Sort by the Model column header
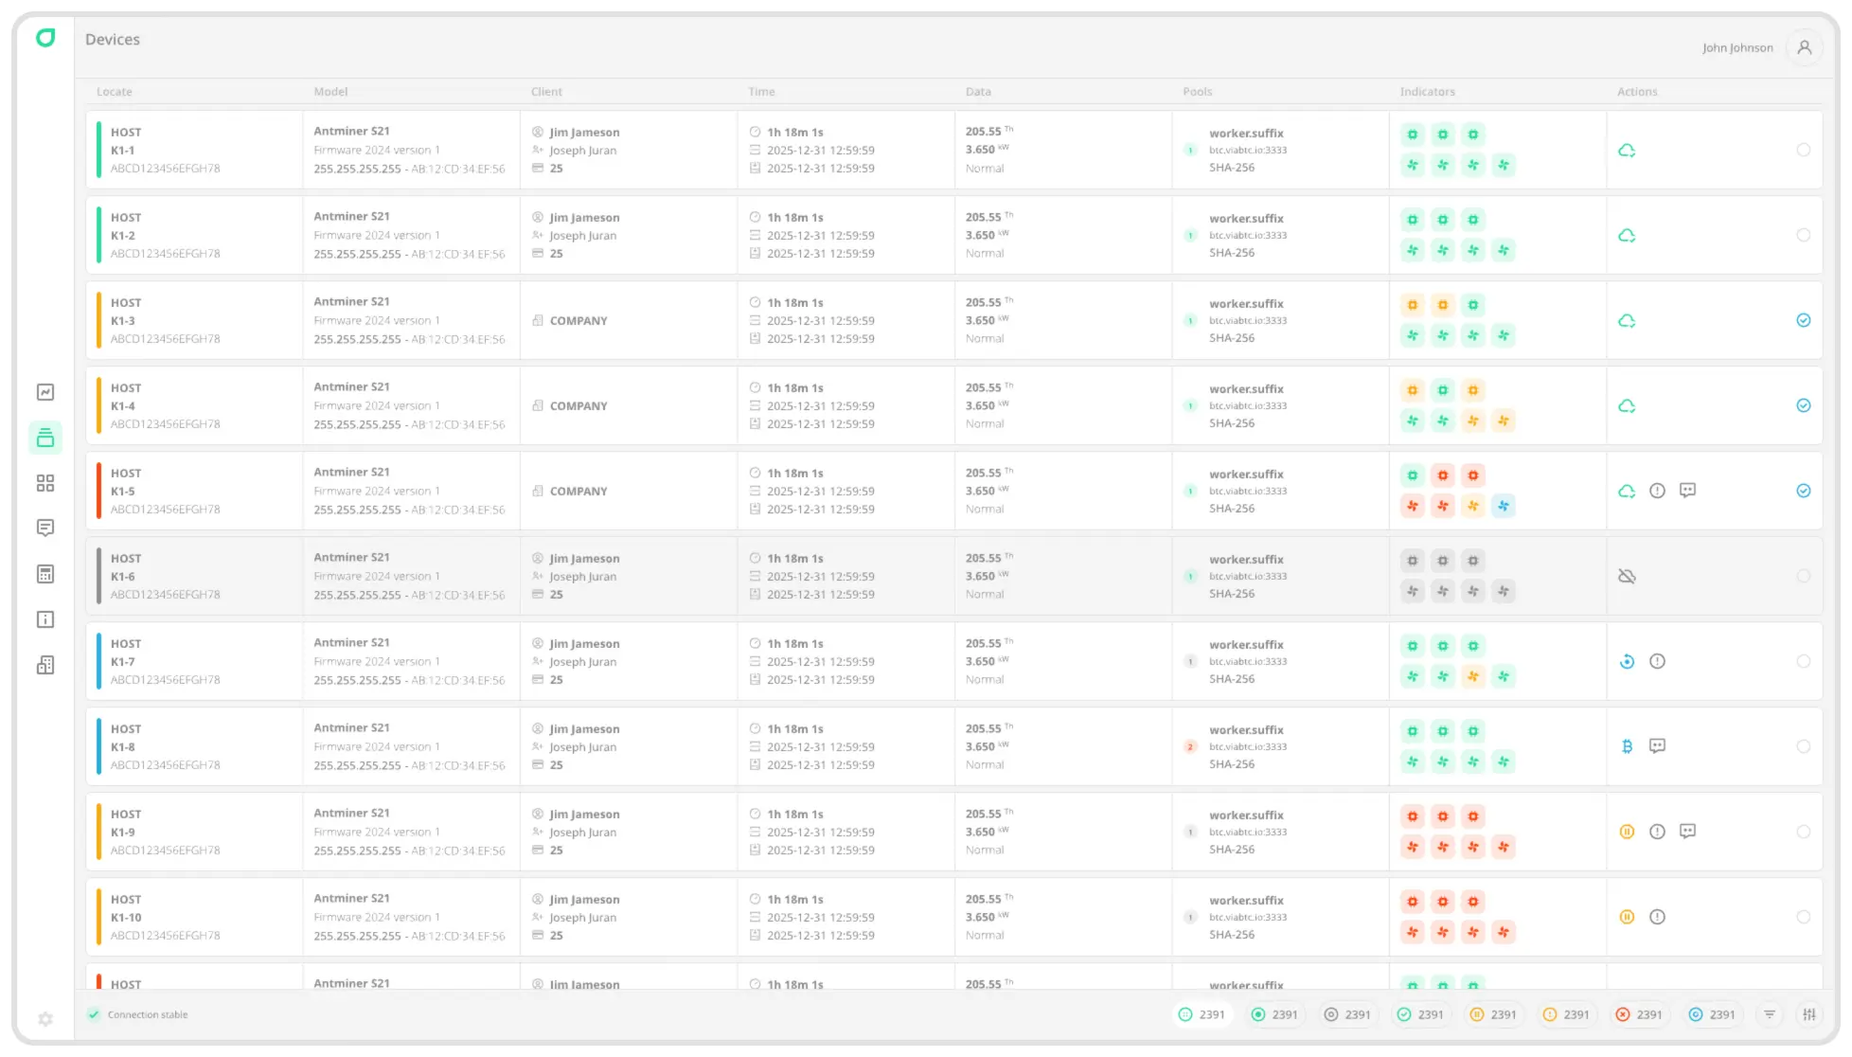Viewport: 1852px width, 1057px height. [330, 92]
